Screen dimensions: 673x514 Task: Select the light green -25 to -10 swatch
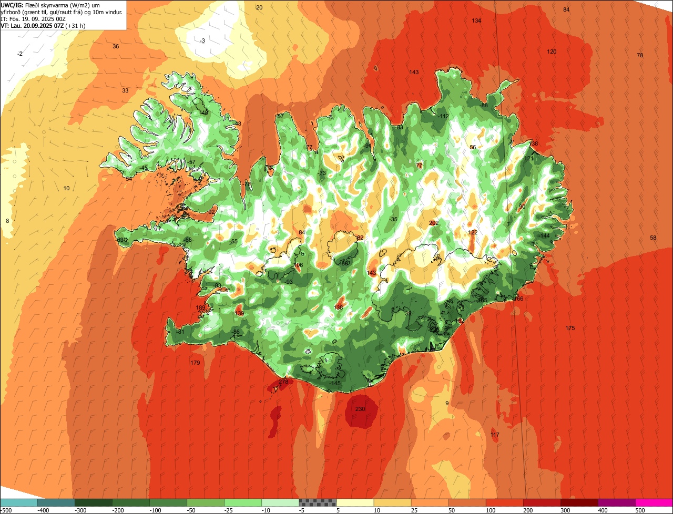click(x=243, y=502)
